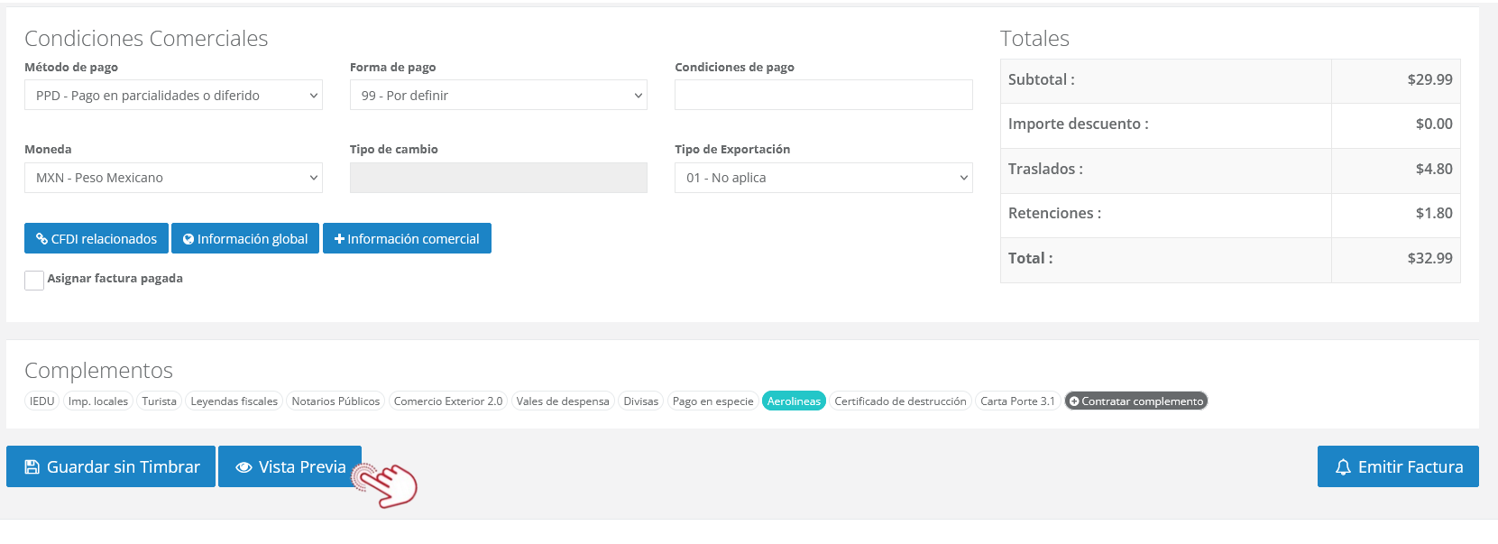Select the Aerolíneas complement tag
The image size is (1498, 544).
[794, 401]
